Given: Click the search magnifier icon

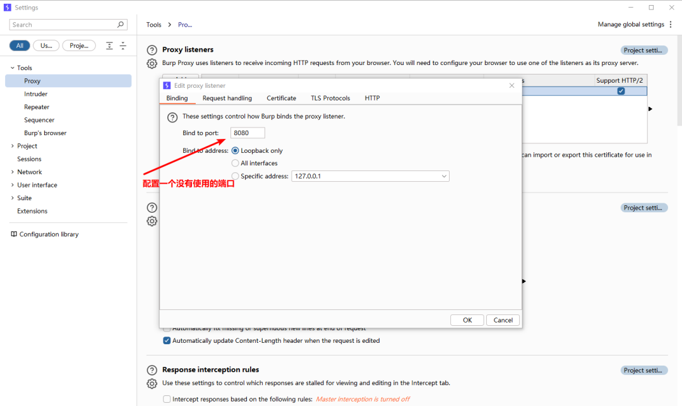Looking at the screenshot, I should 121,25.
